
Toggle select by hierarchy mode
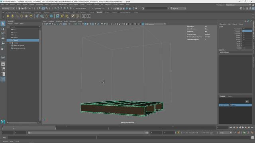(40, 8)
